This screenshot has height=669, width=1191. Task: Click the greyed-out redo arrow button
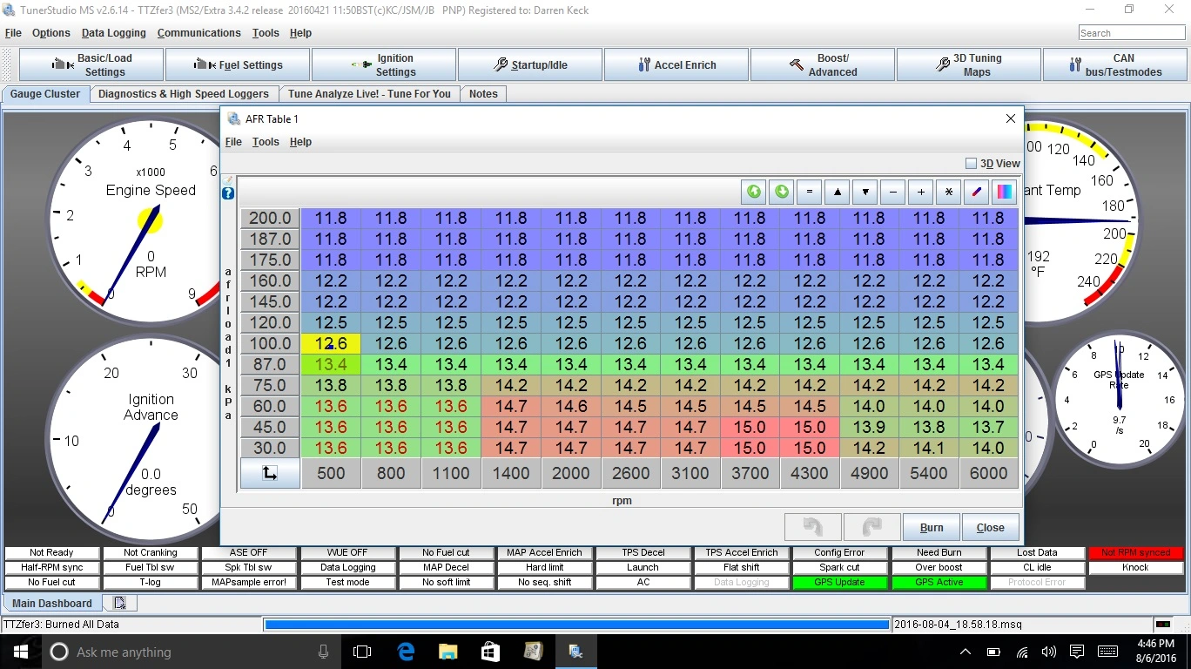pos(871,527)
